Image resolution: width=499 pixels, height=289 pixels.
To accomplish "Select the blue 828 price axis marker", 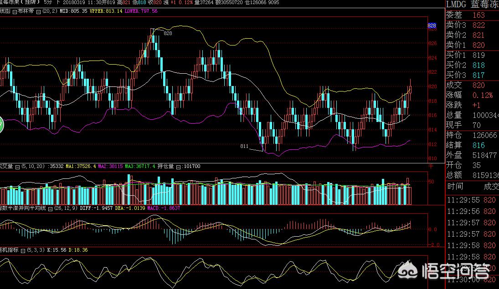I will point(432,25).
